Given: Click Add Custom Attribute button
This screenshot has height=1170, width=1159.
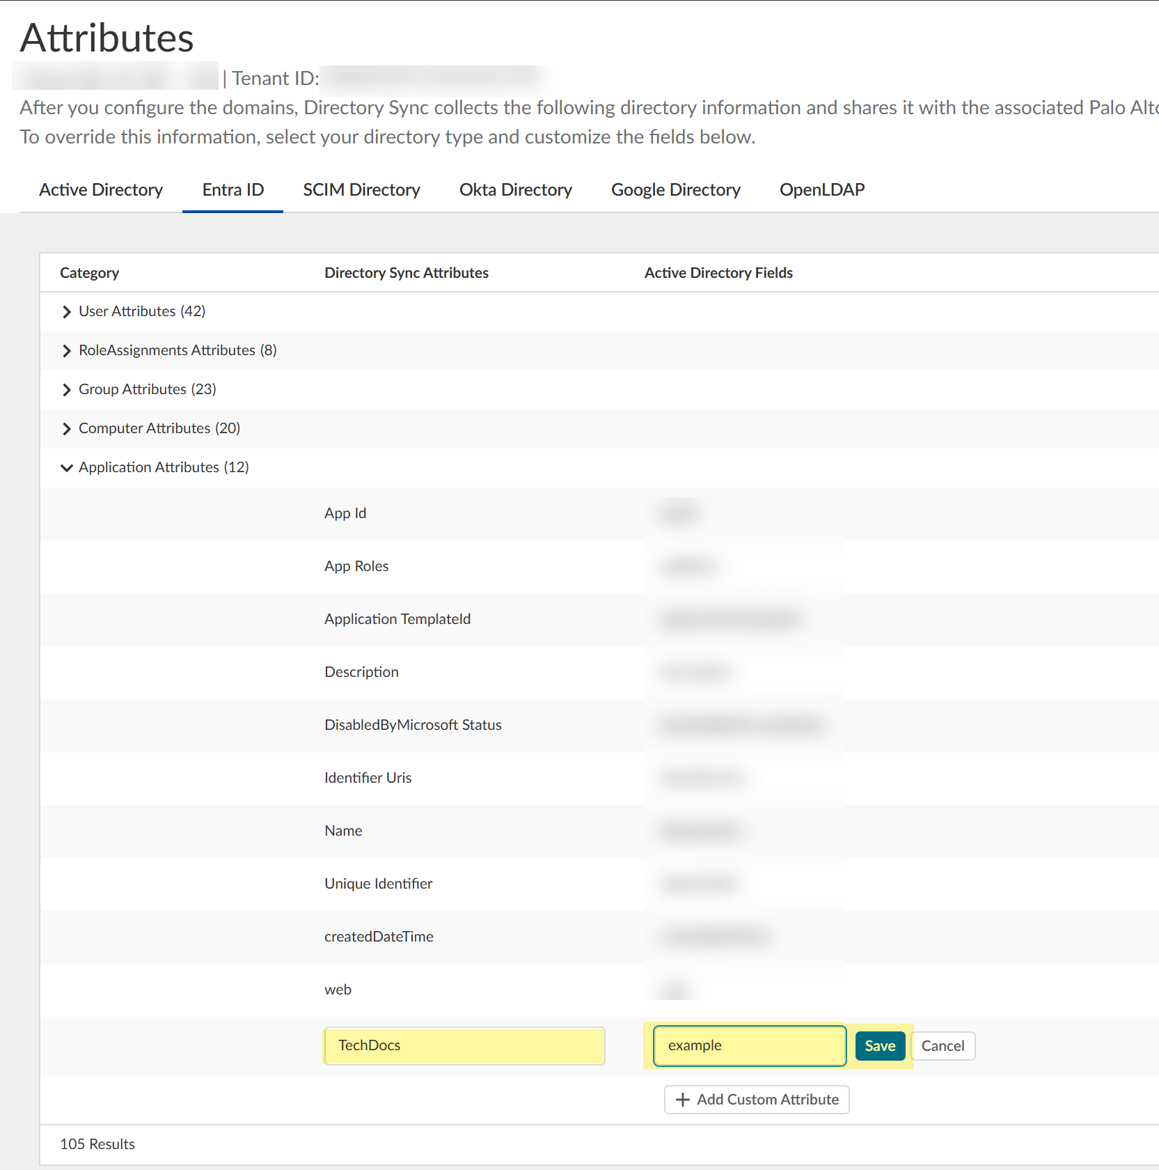Looking at the screenshot, I should 767,1100.
